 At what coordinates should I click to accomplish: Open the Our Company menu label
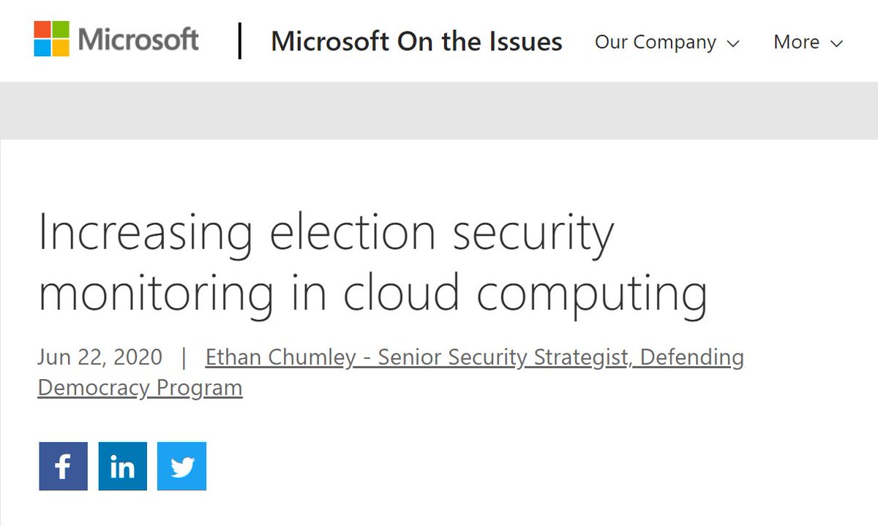click(655, 42)
